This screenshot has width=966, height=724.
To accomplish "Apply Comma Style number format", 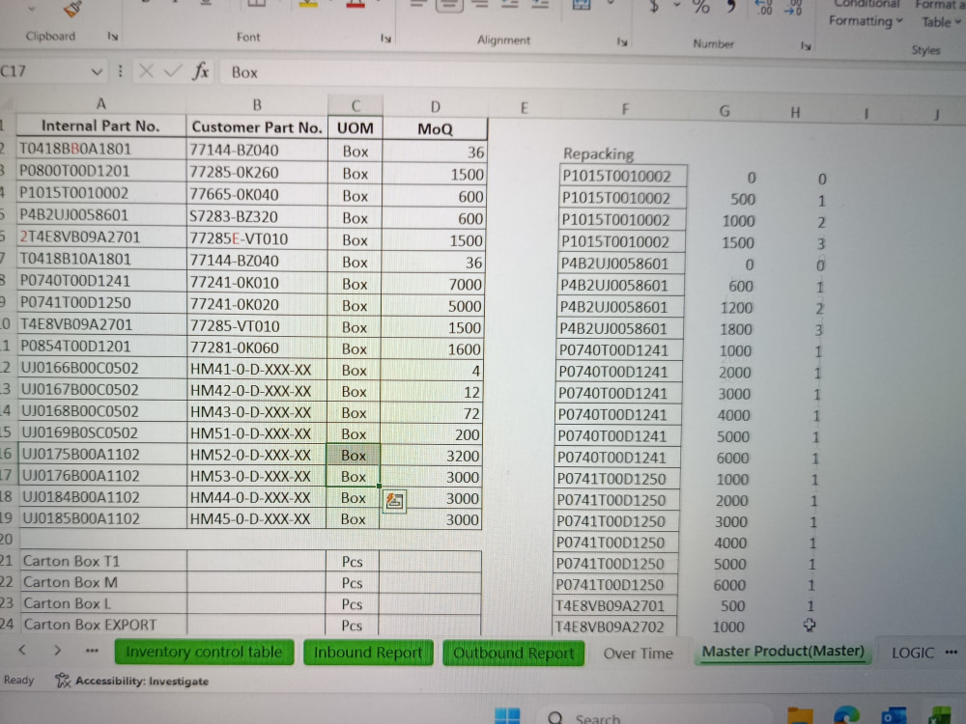I will tap(731, 8).
